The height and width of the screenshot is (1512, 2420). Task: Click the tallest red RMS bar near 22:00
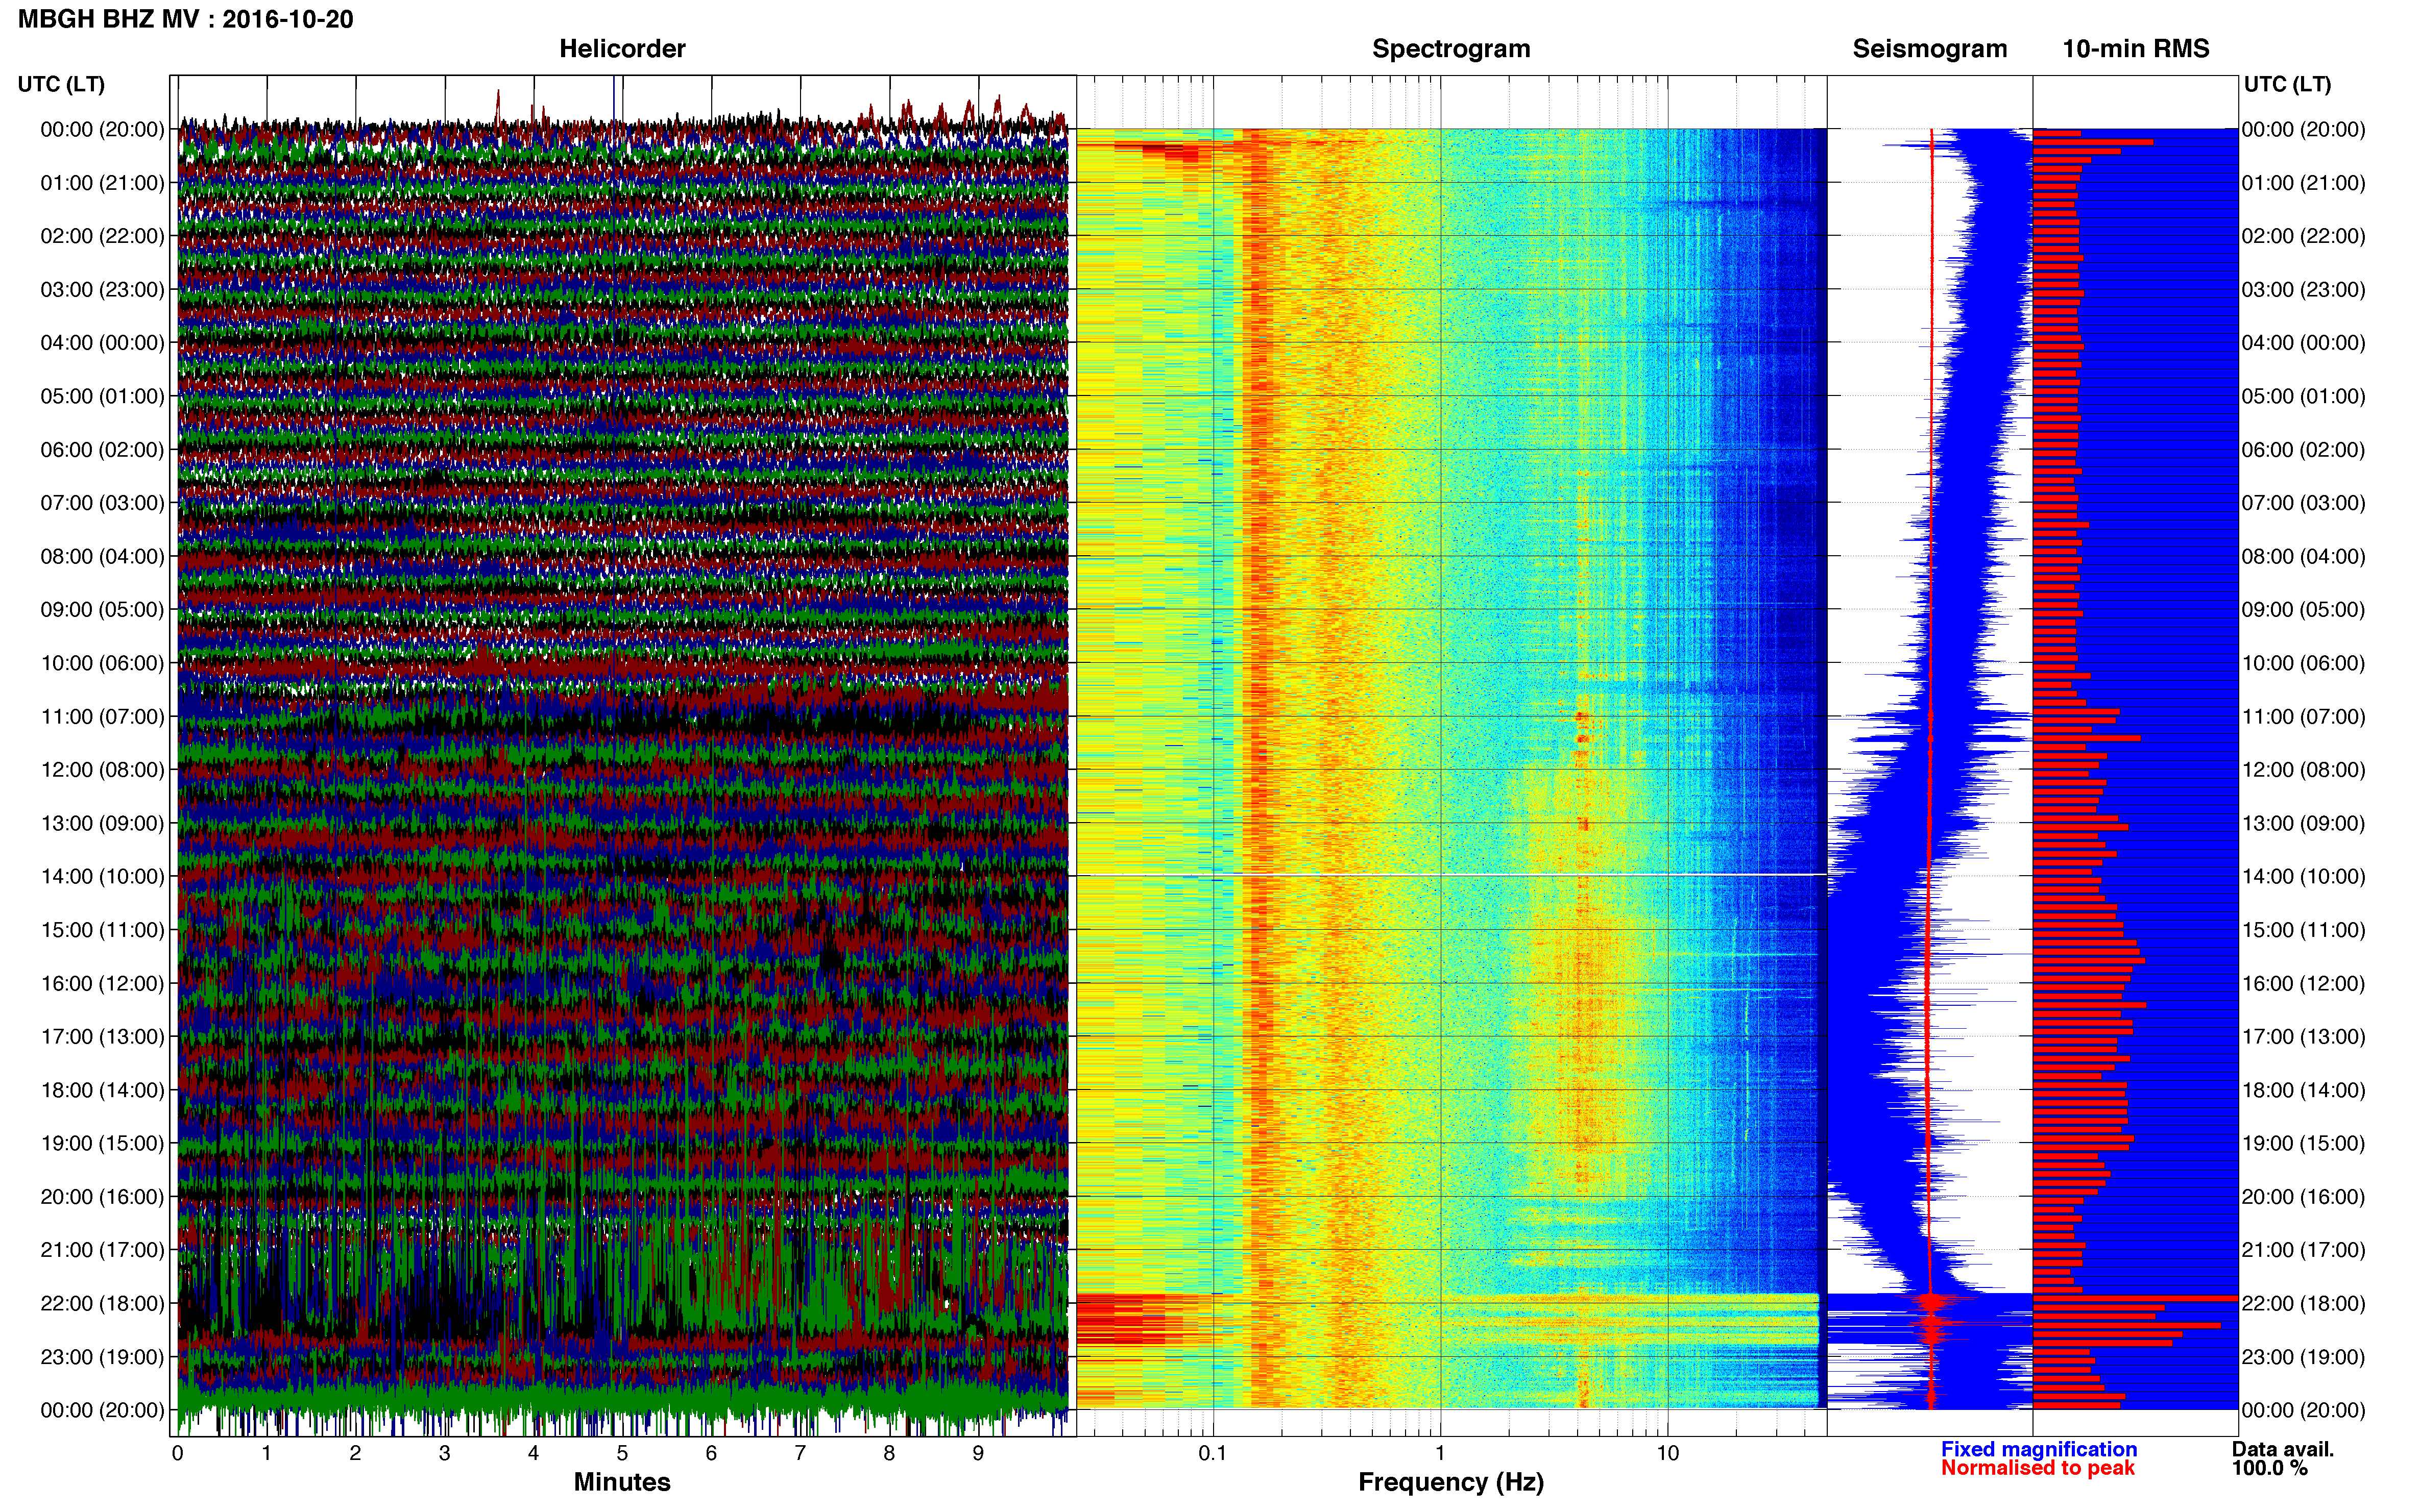(2135, 1298)
